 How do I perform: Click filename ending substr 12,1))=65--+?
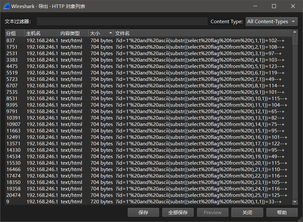(200, 111)
